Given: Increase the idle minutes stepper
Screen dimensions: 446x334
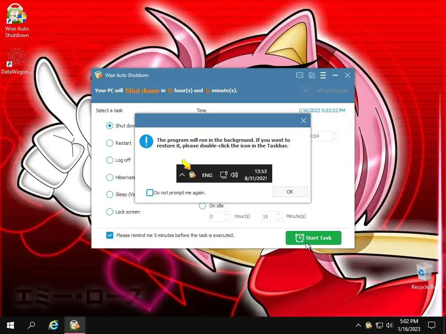Looking at the screenshot, I should [x=279, y=214].
